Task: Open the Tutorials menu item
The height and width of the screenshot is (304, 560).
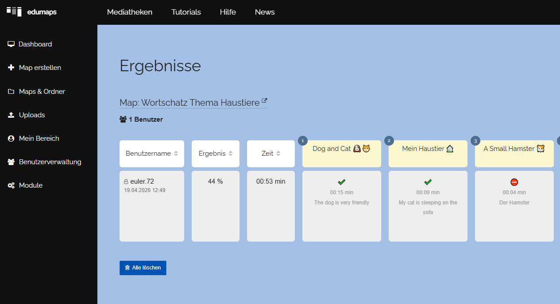Action: coord(186,12)
